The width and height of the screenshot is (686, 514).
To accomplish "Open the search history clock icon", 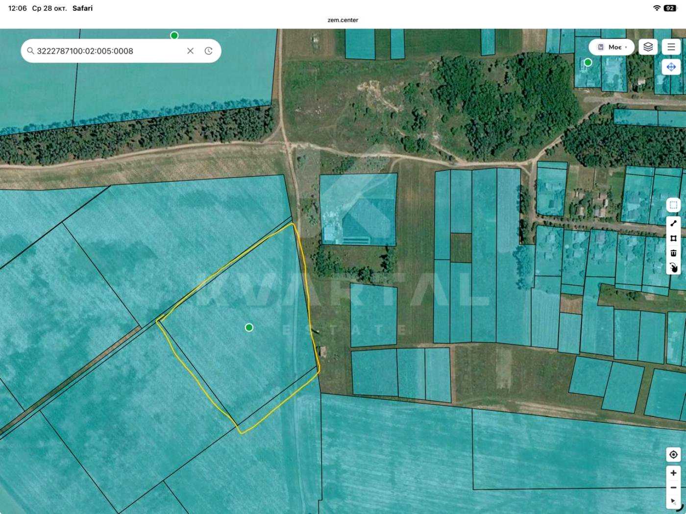I will [x=209, y=51].
